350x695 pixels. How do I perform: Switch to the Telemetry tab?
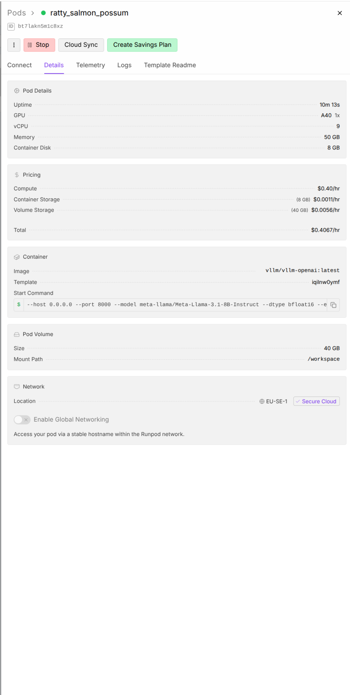(x=90, y=65)
